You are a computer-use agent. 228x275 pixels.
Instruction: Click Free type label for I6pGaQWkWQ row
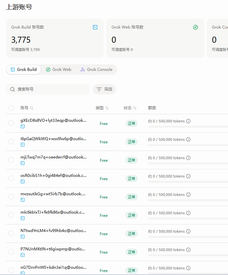[x=104, y=142]
